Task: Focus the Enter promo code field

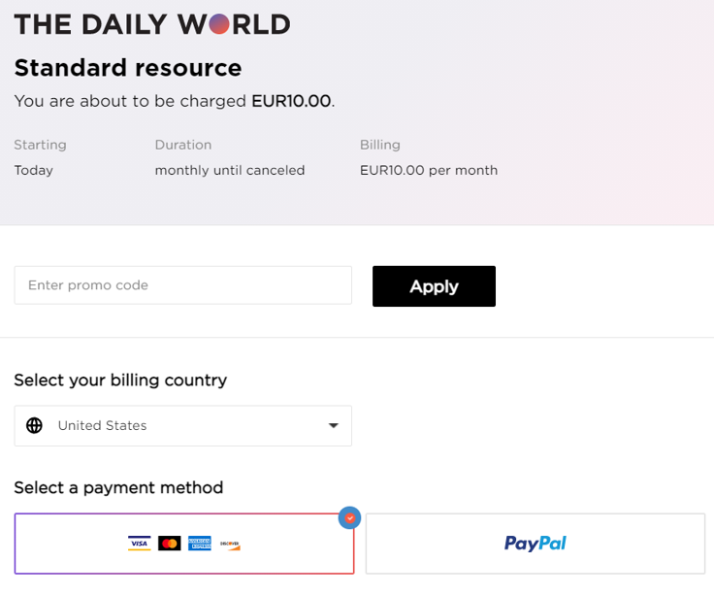Action: [x=183, y=285]
